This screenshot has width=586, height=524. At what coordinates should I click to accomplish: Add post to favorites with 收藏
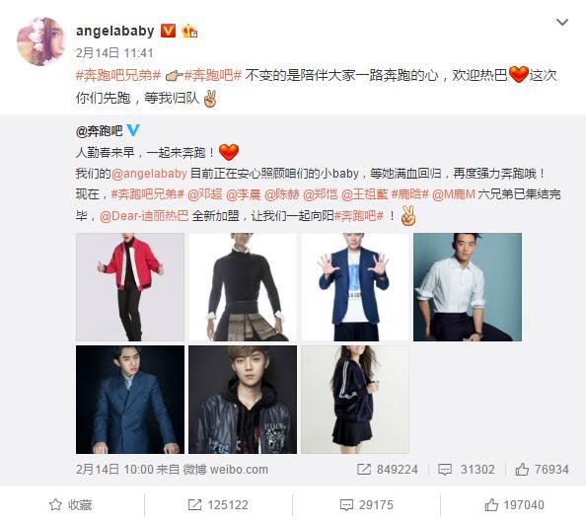(71, 505)
